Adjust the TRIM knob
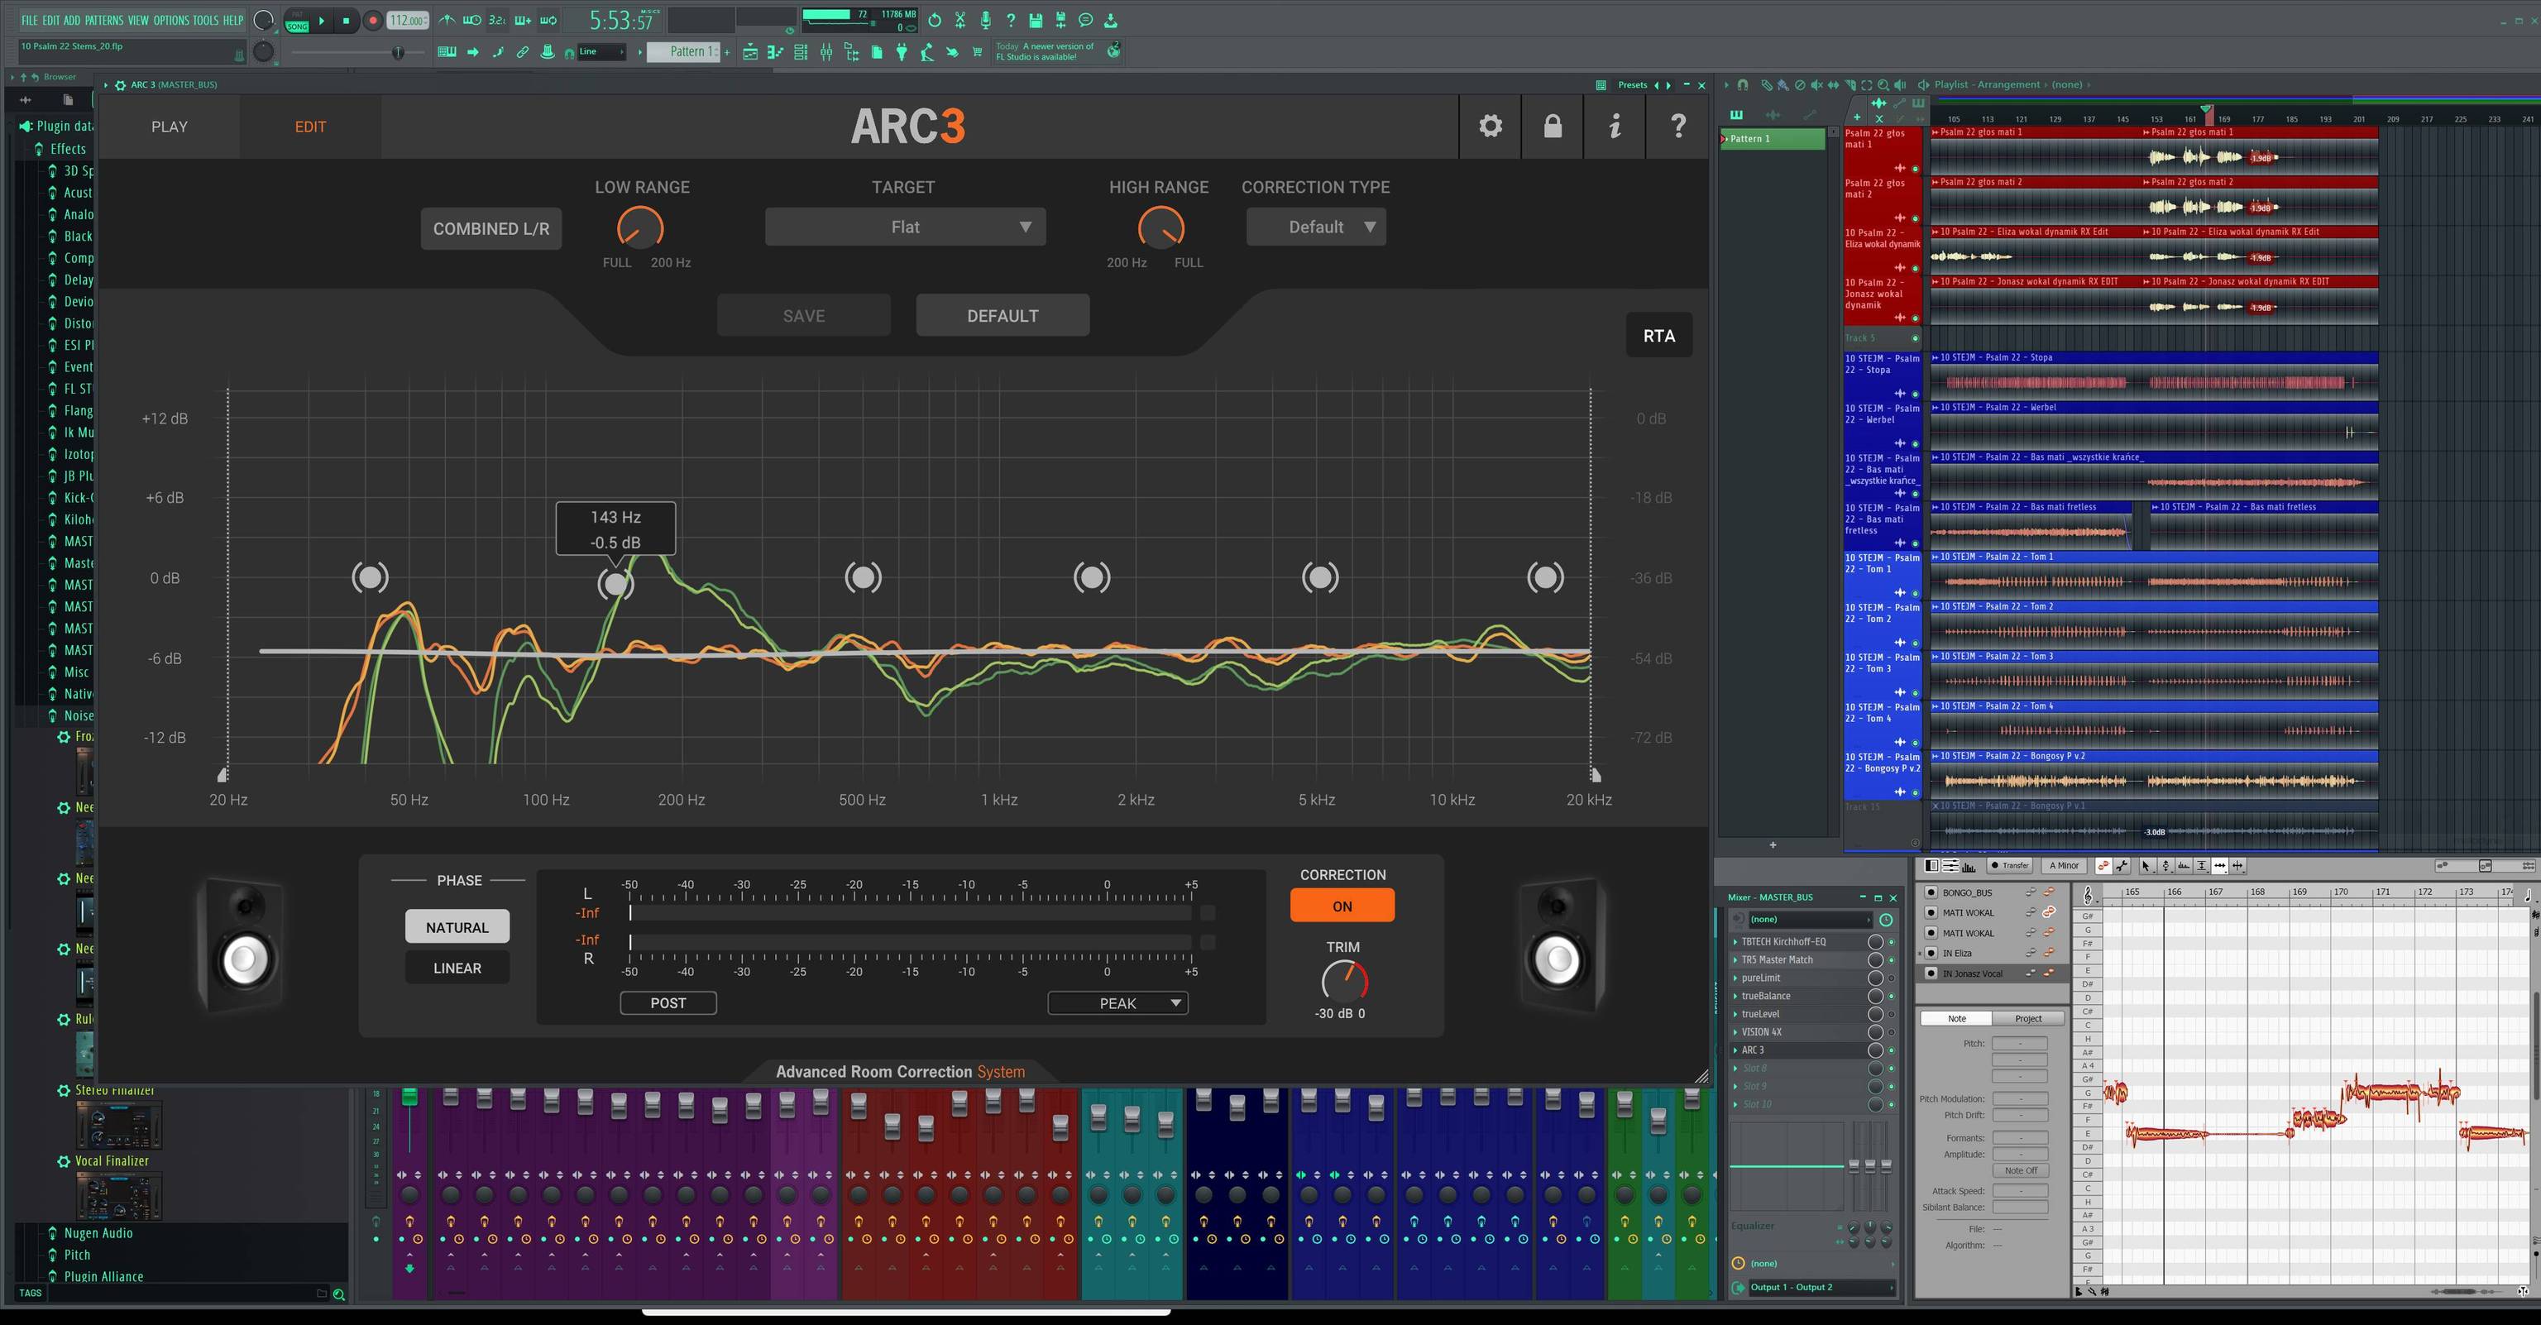Screen dimensions: 2541x1325 pos(1343,981)
